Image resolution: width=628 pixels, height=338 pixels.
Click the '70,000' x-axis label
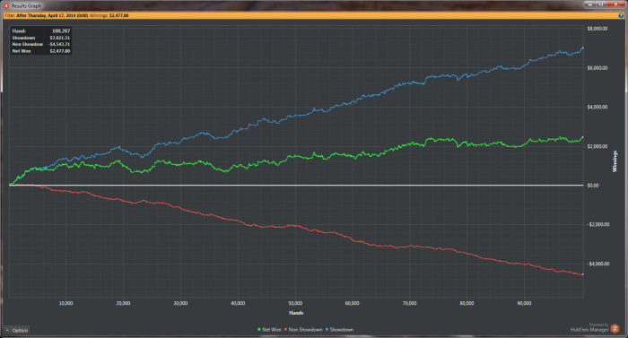coord(410,303)
